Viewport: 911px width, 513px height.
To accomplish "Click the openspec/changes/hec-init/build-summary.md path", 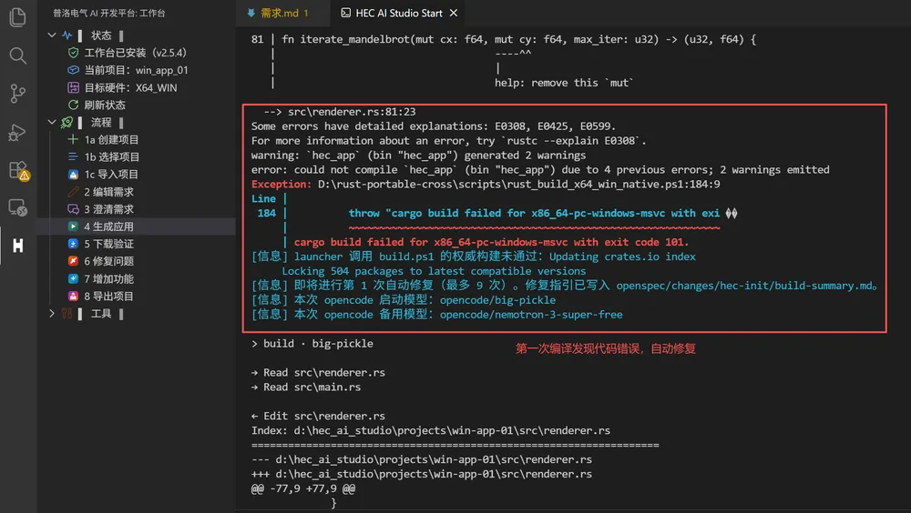I will coord(744,286).
